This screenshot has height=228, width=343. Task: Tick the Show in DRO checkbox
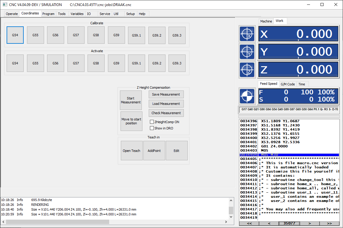(x=152, y=128)
